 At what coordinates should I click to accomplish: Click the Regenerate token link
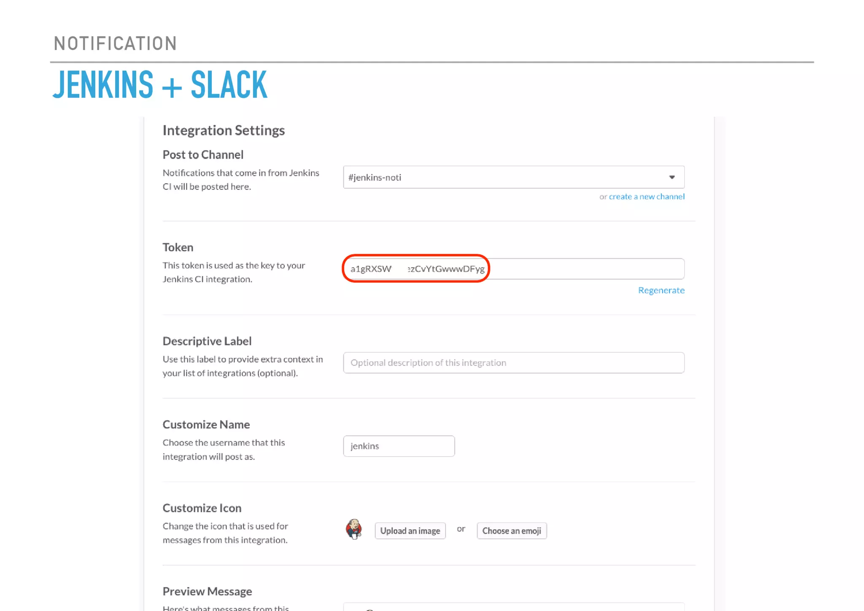(661, 290)
